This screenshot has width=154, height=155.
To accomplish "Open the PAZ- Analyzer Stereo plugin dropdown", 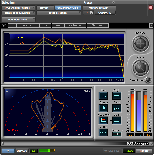I will click(18, 8).
